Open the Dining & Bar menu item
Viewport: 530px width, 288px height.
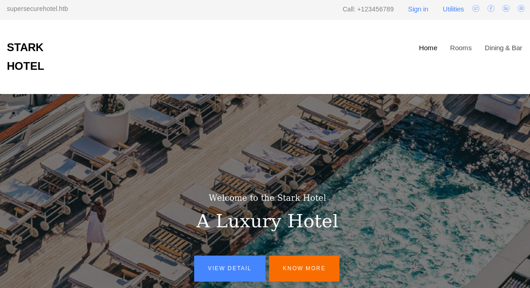pyautogui.click(x=503, y=48)
